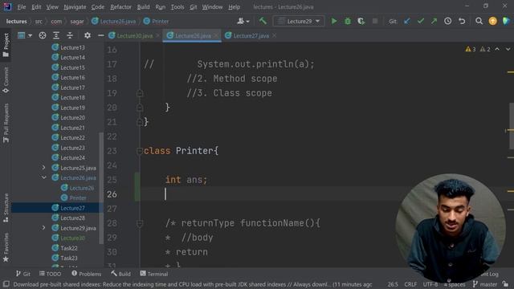Run the Lecture29 configuration
514x289 pixels.
[x=334, y=22]
